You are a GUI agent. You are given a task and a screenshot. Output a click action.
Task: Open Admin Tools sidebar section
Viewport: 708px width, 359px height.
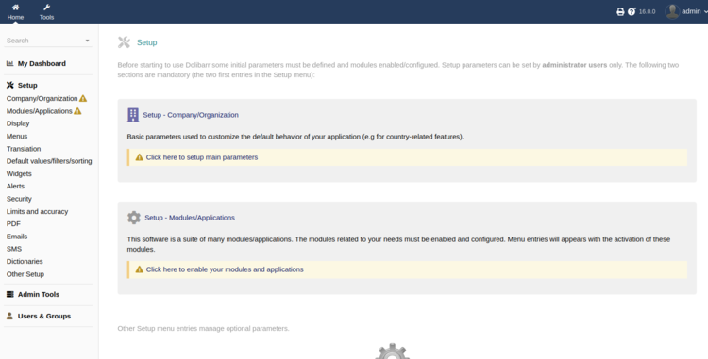(39, 294)
